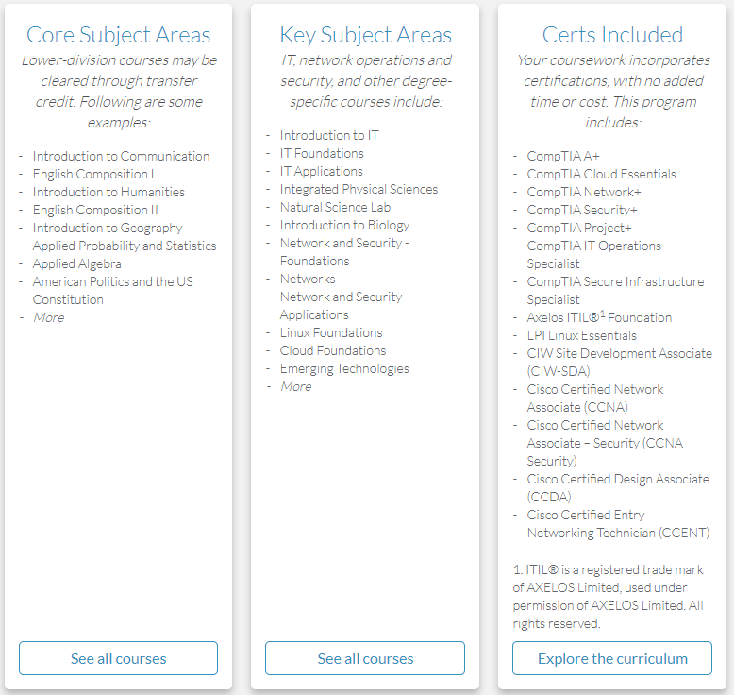Click CompTIA Network+ certification

(x=584, y=192)
